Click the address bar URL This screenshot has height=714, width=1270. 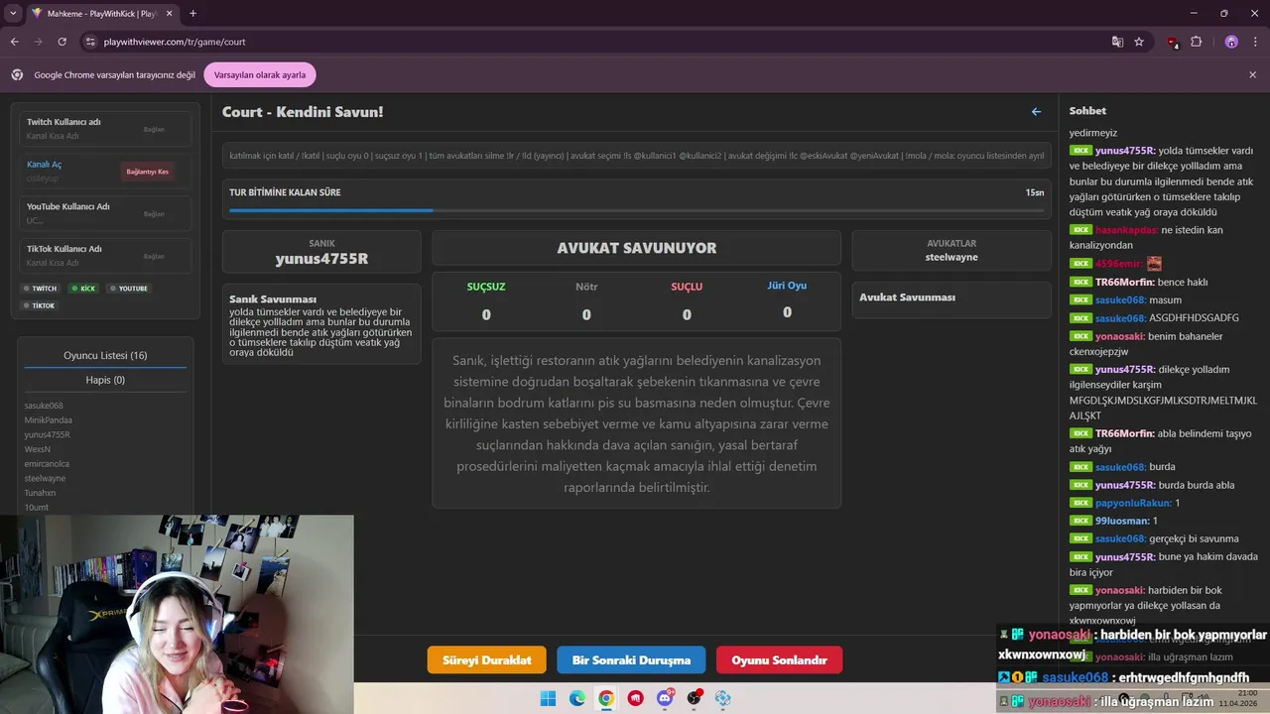(175, 42)
